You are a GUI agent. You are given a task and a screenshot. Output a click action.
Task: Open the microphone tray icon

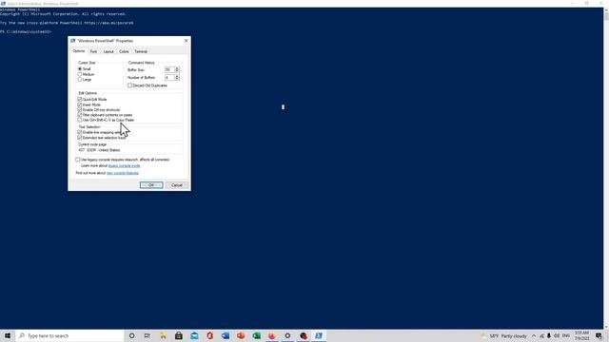549,335
